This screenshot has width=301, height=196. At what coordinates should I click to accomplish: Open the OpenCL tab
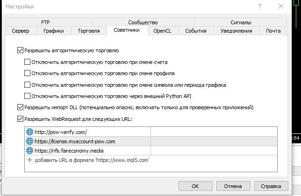(x=163, y=31)
